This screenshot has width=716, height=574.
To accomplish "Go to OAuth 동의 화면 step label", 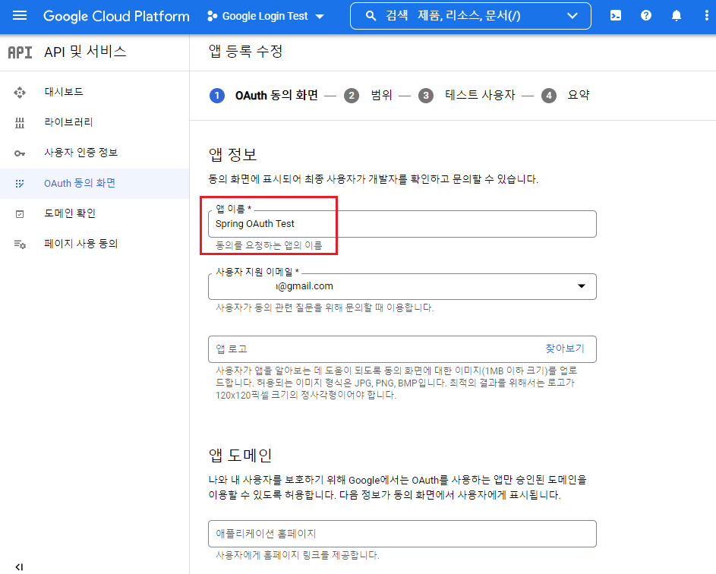I will [x=276, y=95].
